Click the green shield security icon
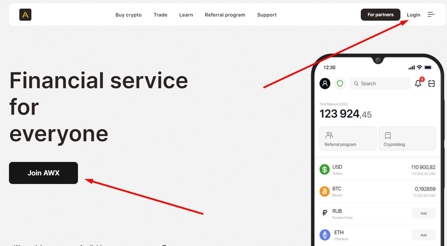The height and width of the screenshot is (246, 447). pyautogui.click(x=340, y=83)
